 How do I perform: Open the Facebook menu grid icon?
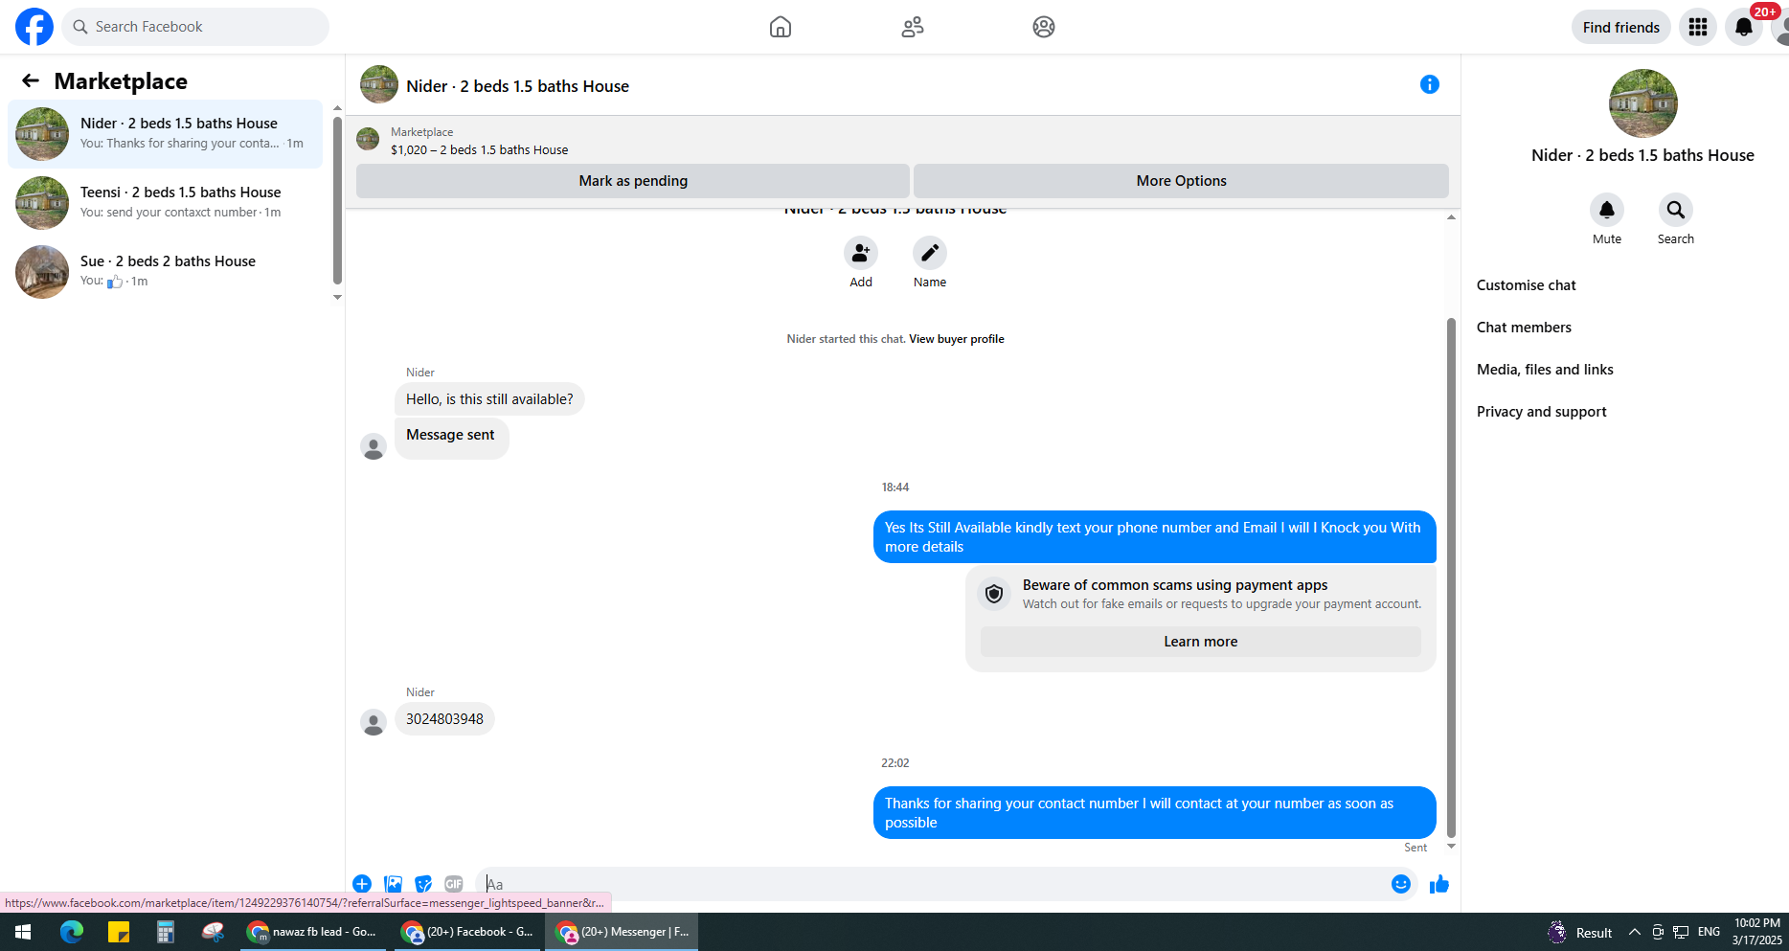tap(1698, 27)
